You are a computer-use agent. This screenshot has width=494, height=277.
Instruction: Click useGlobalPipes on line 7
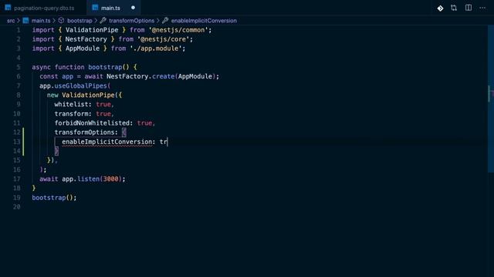click(81, 86)
